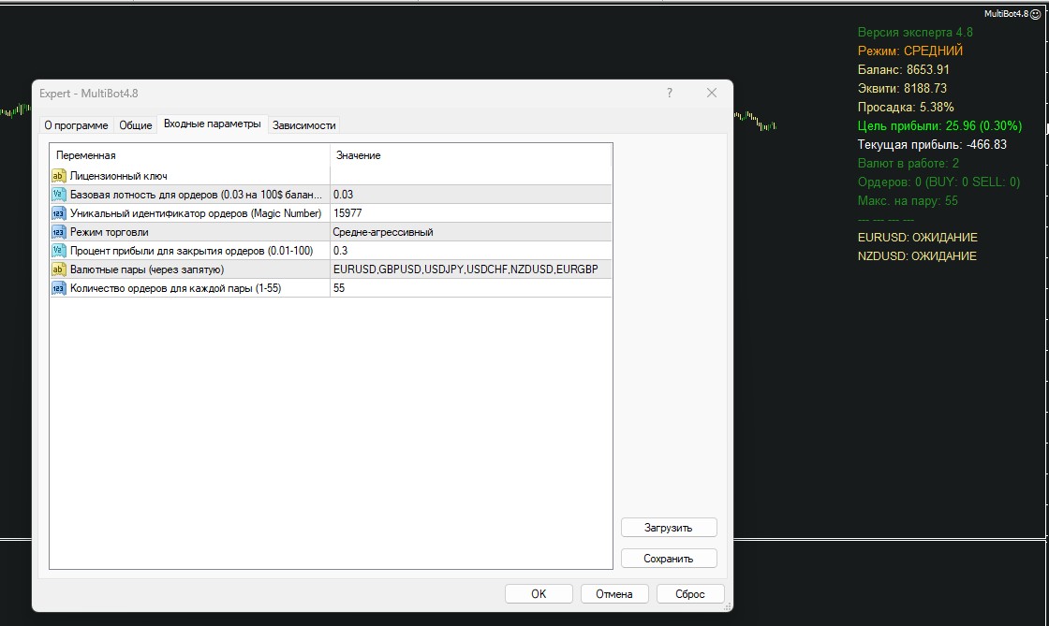
Task: Click the Сброс button
Action: pos(689,594)
